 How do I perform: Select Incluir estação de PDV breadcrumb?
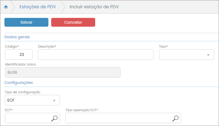click(94, 7)
